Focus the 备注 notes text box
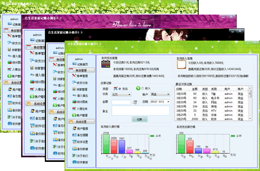260x171 pixels. (141, 110)
